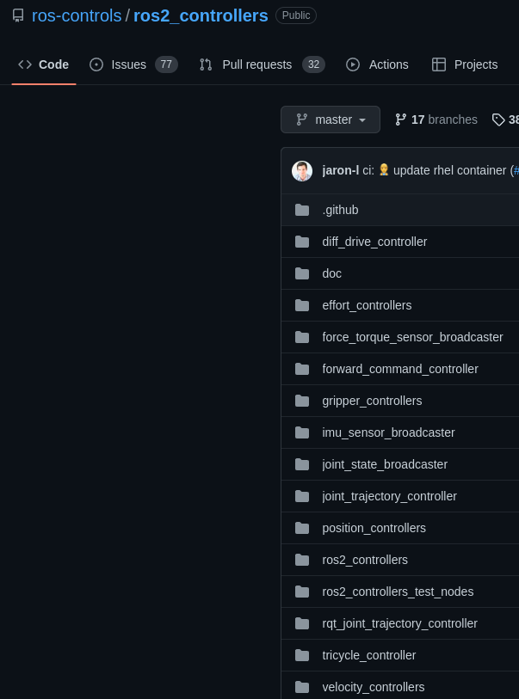This screenshot has width=519, height=699.
Task: Click the folder icon for gripper_controllers
Action: [x=302, y=401]
